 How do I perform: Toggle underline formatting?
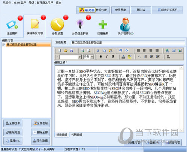(x=113, y=57)
